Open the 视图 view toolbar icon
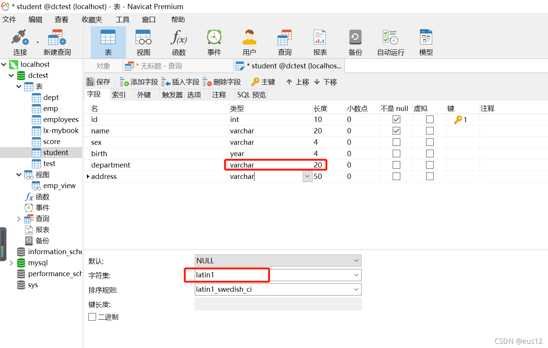Image resolution: width=548 pixels, height=348 pixels. pos(144,42)
